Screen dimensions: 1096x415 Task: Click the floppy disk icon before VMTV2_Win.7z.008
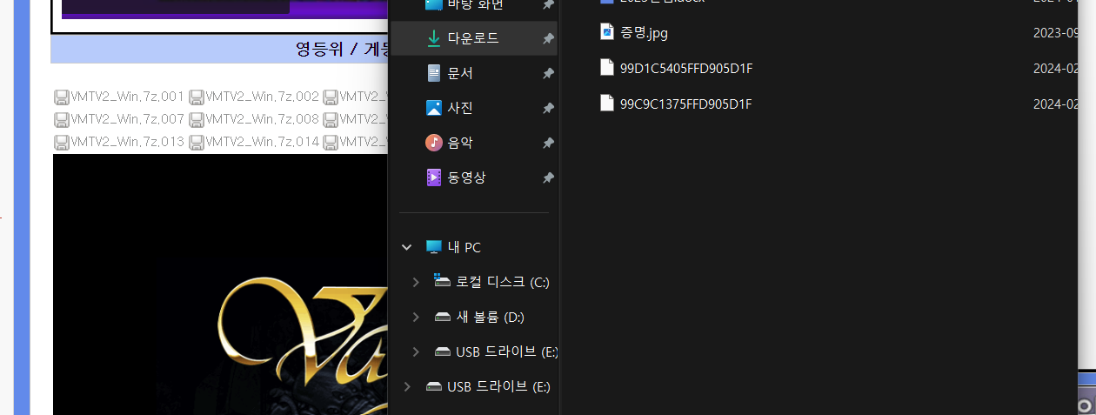click(197, 119)
